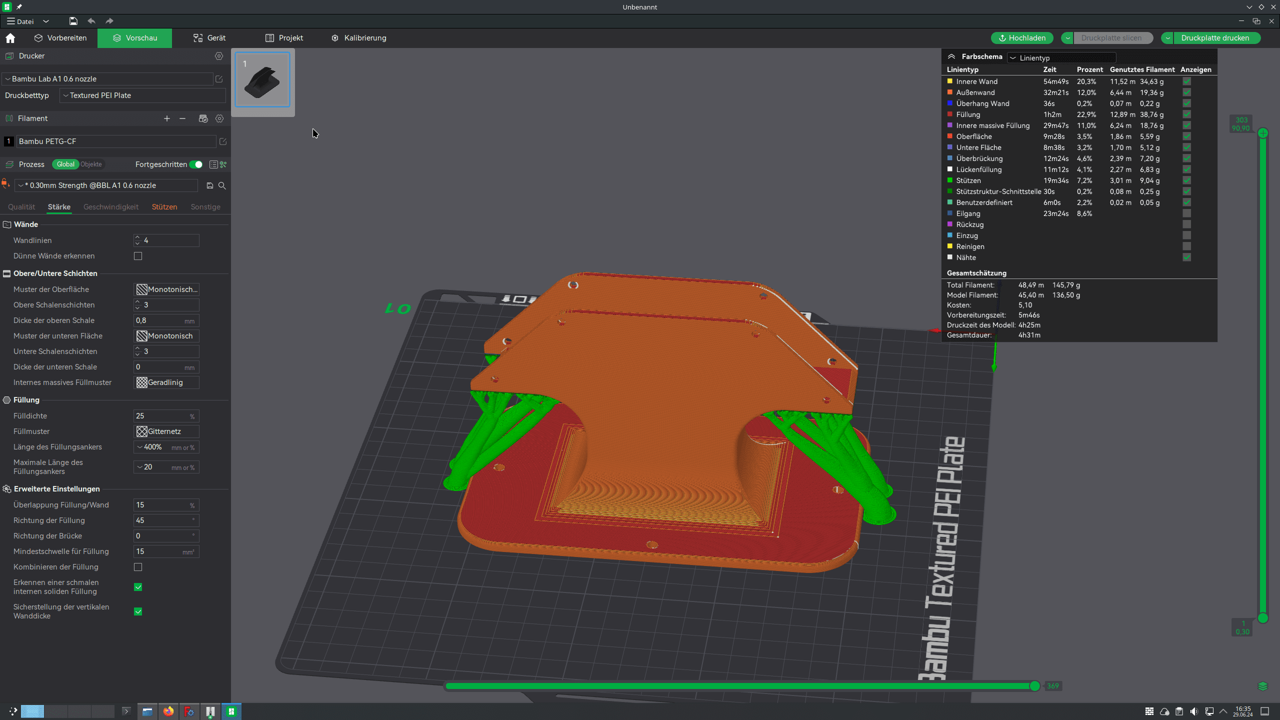Edit the Bambu PETG-CF filament preset icon

pyautogui.click(x=223, y=141)
